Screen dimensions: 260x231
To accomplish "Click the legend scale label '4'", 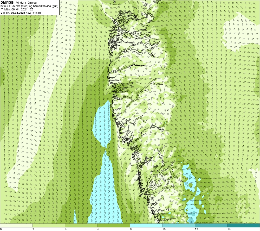I will pyautogui.click(x=66, y=229).
